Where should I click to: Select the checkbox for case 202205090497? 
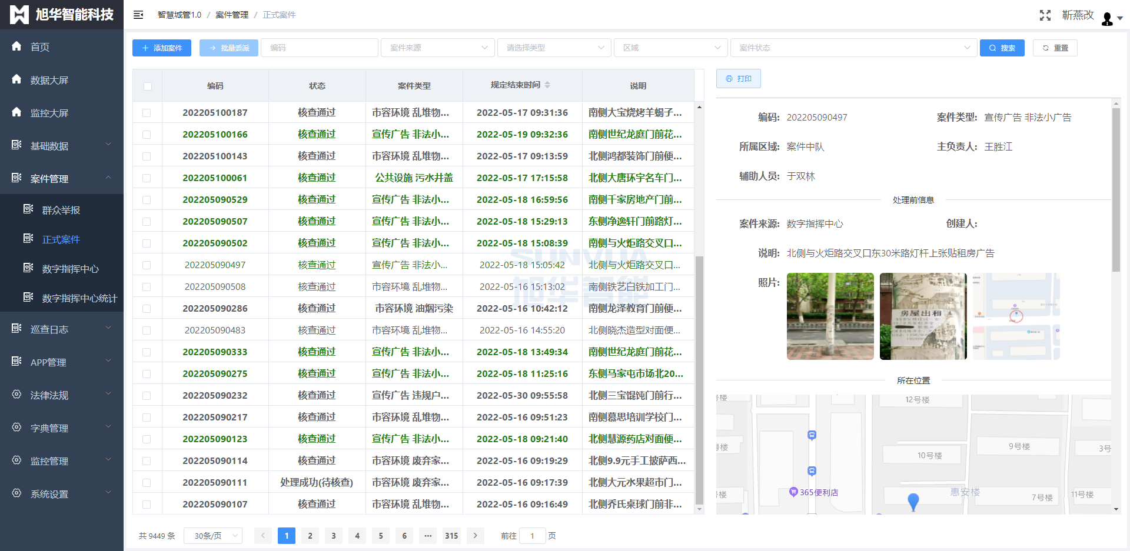147,265
